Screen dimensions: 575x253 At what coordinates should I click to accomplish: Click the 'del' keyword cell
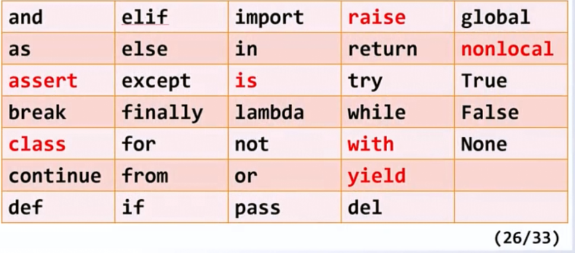click(365, 207)
